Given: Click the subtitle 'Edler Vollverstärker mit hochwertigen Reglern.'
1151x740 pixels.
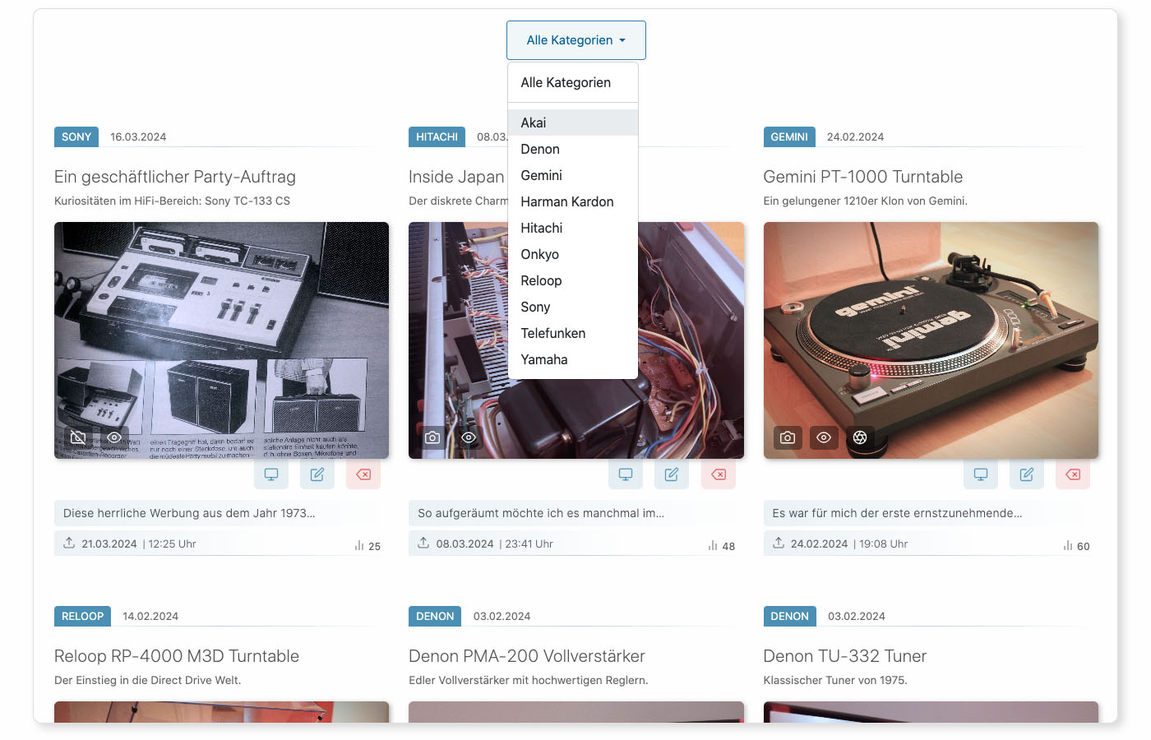Looking at the screenshot, I should [529, 680].
